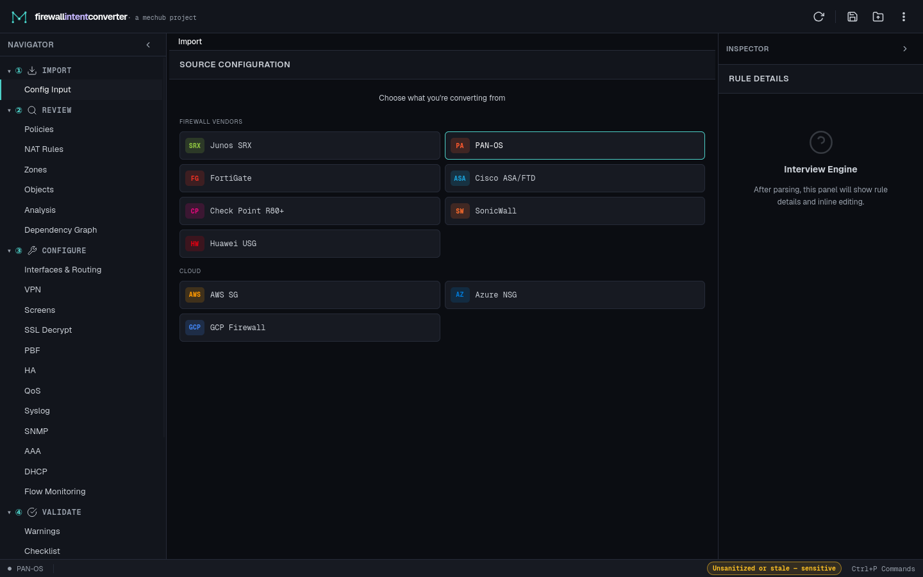This screenshot has height=577, width=923.
Task: Collapse the REVIEW section arrow
Action: click(x=9, y=111)
